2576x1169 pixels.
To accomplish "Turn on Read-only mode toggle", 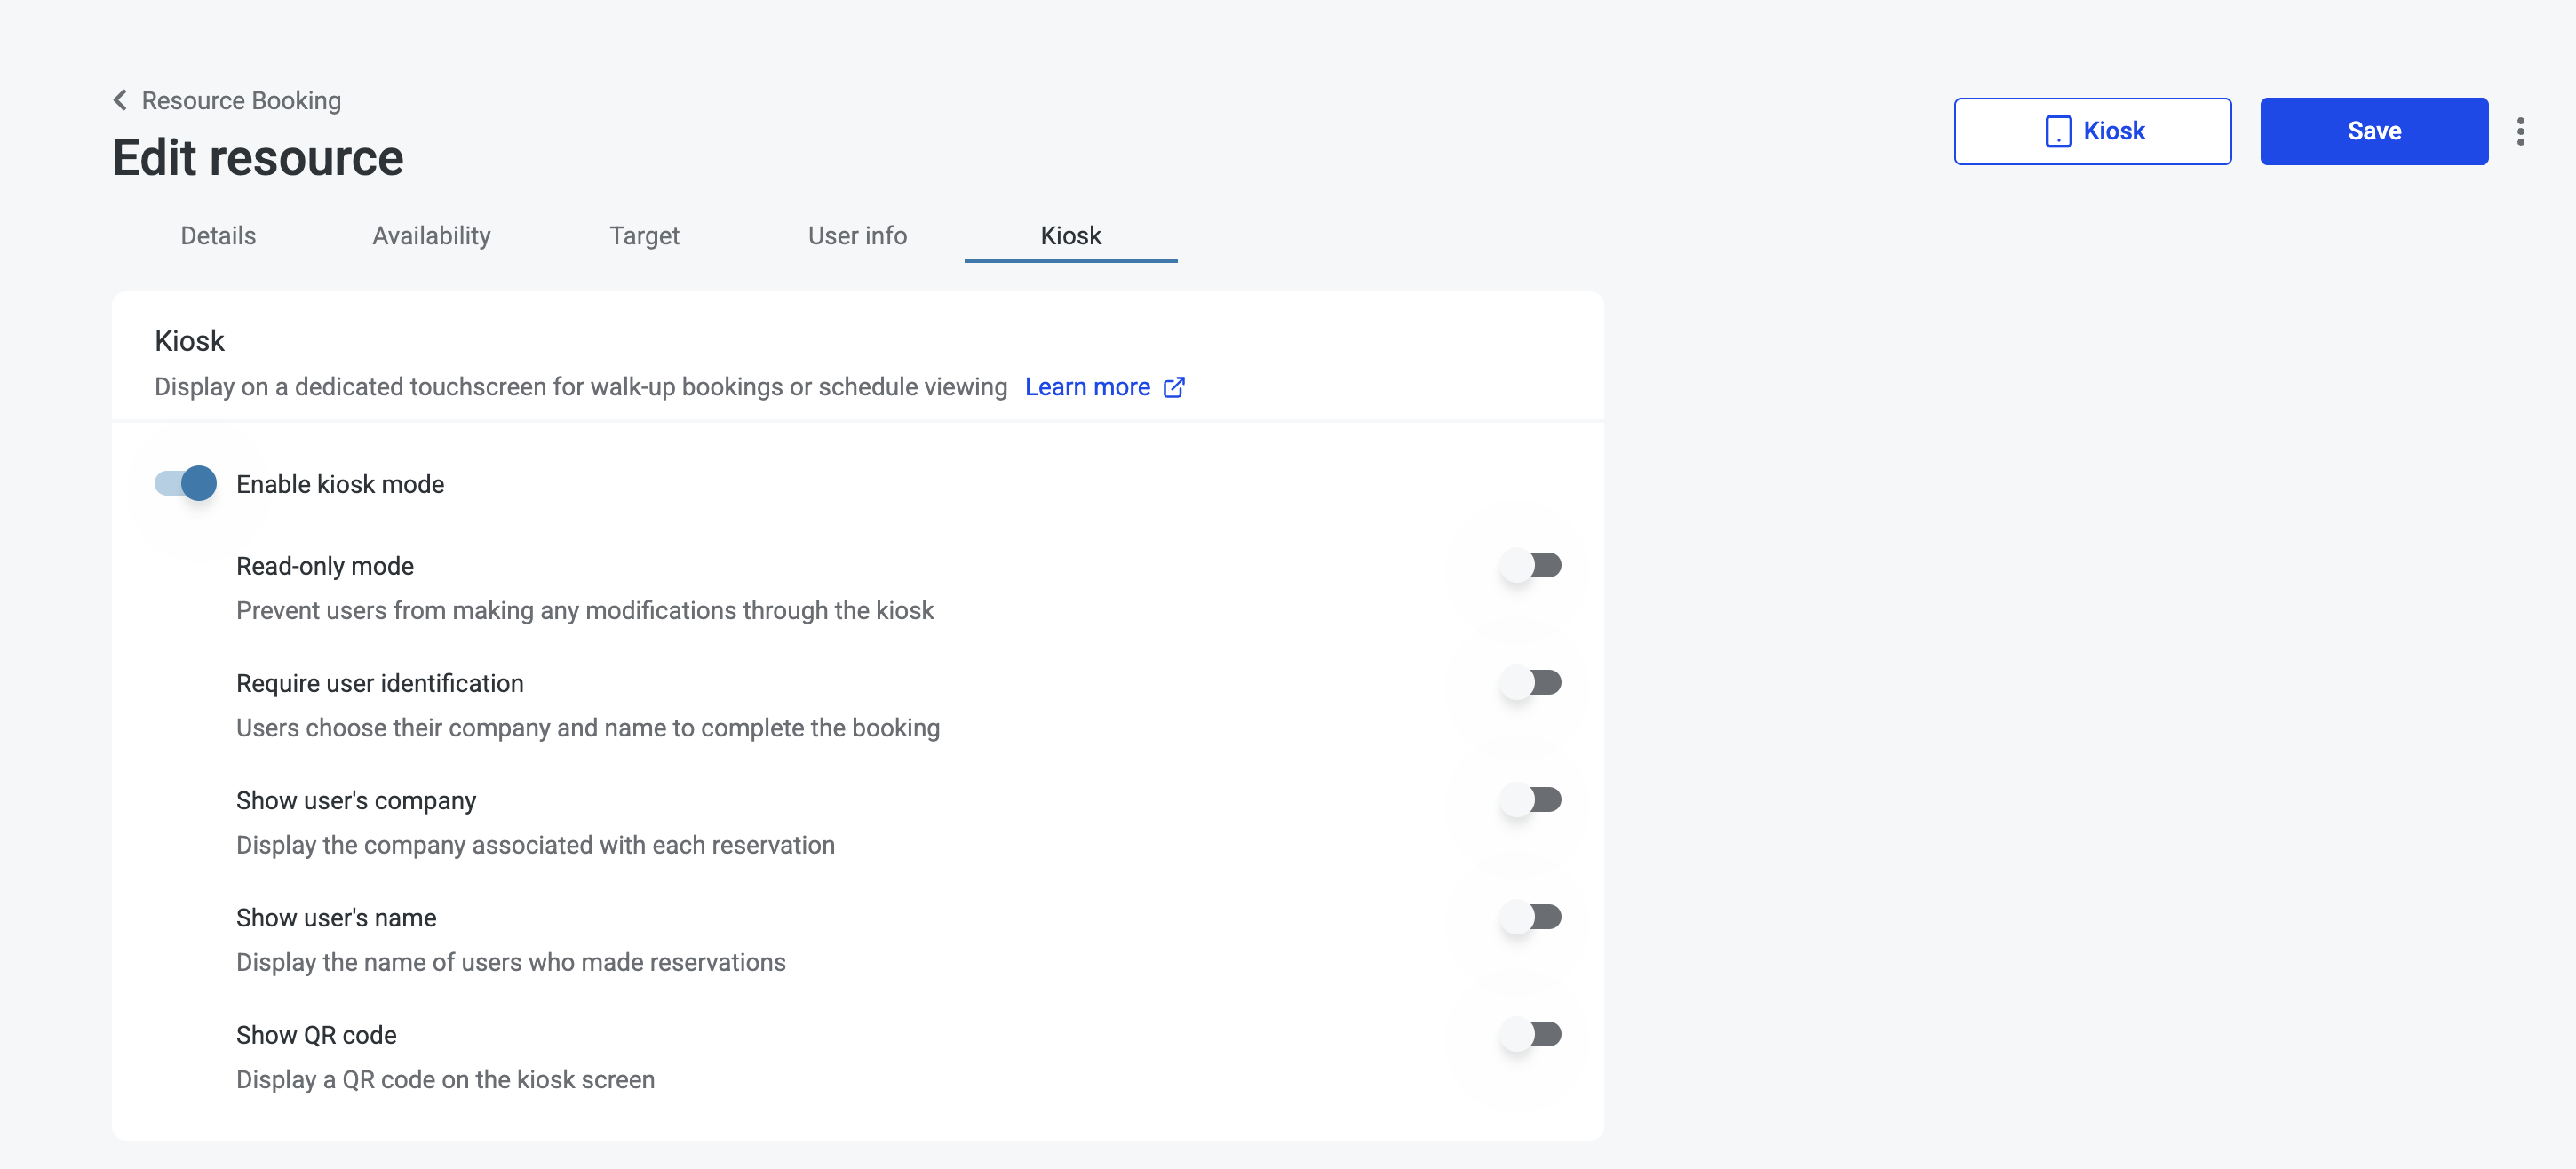I will click(1530, 566).
